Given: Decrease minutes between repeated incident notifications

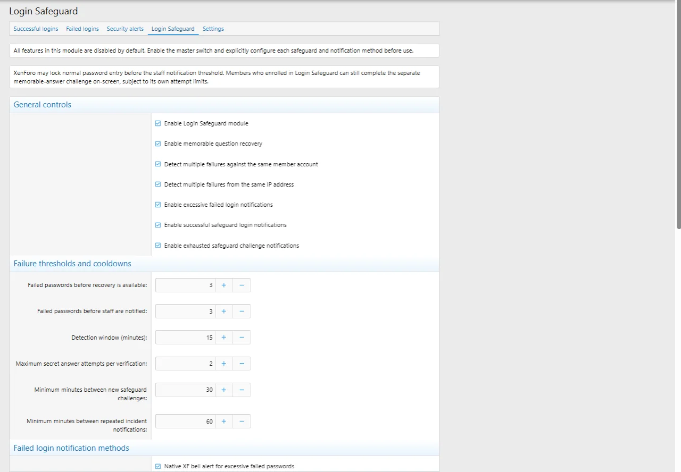Looking at the screenshot, I should click(242, 422).
